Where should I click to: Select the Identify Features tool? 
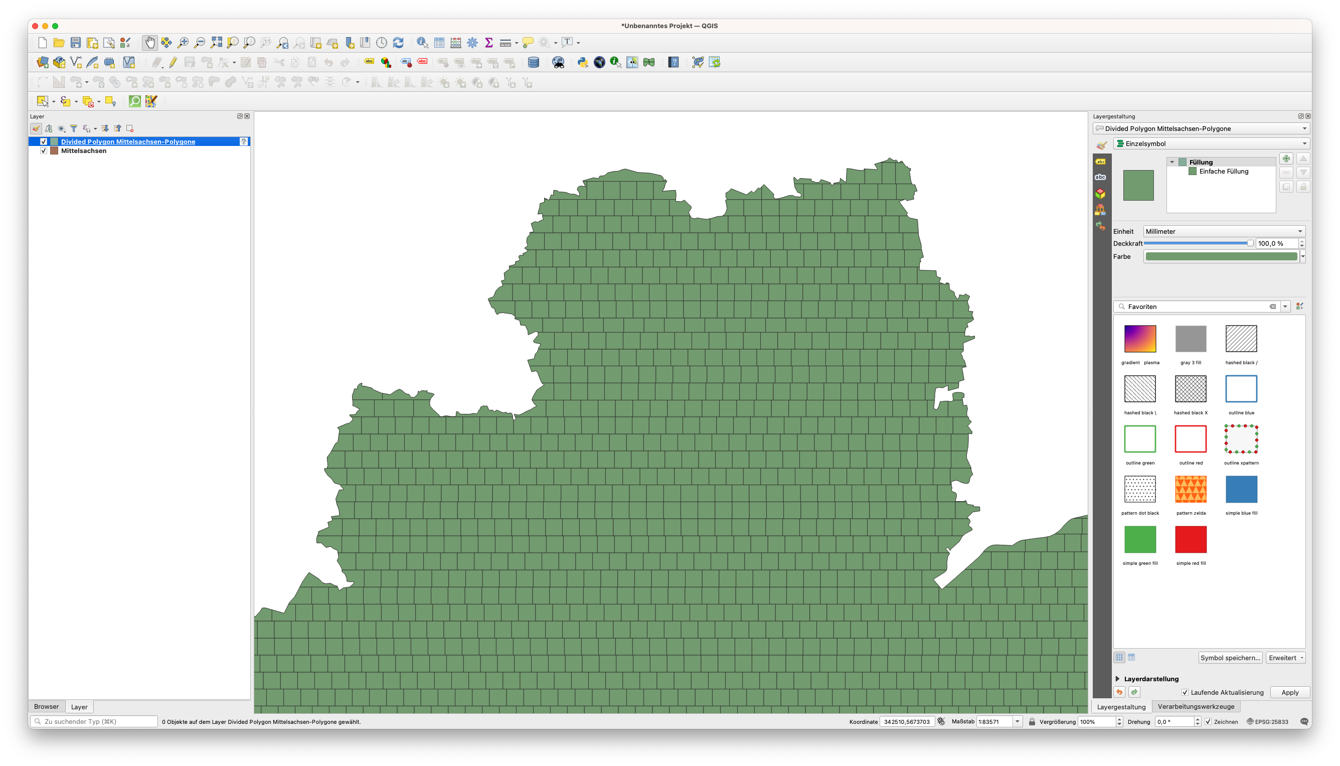tap(422, 43)
